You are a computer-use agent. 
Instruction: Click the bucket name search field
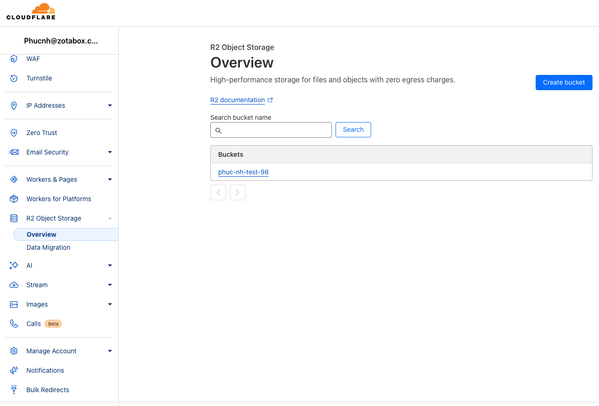[x=271, y=130]
